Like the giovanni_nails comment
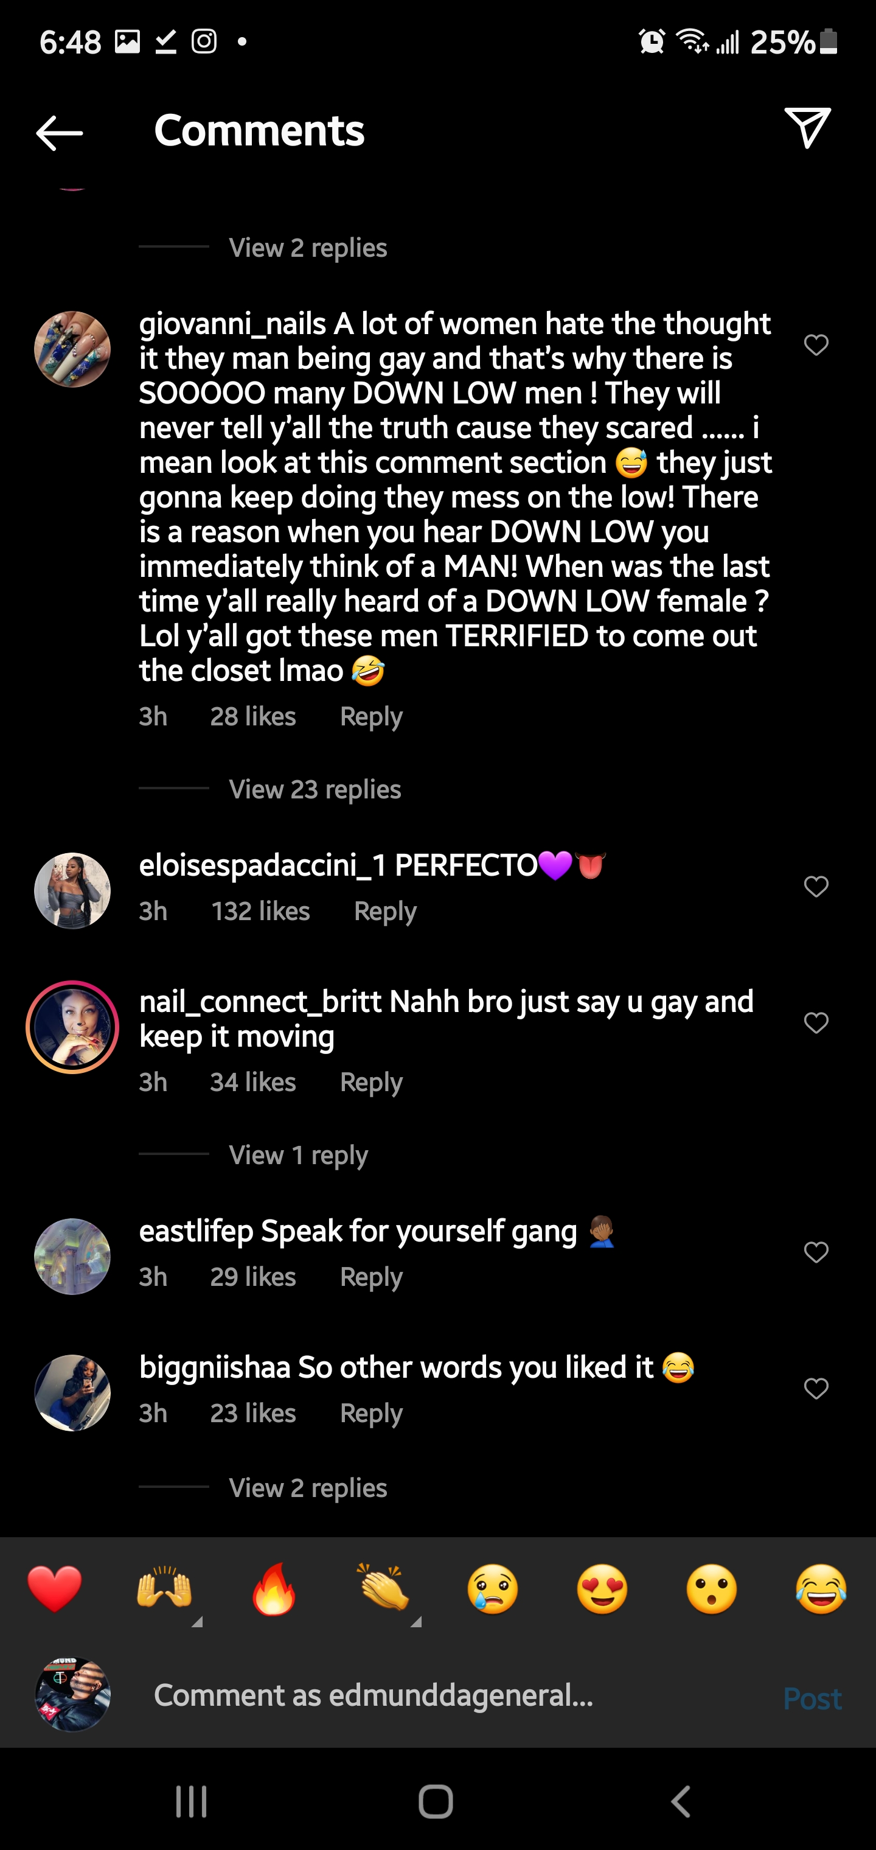The height and width of the screenshot is (1850, 876). (816, 346)
